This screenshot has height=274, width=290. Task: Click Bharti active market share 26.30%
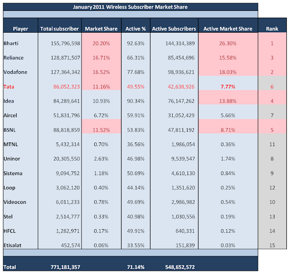click(228, 43)
